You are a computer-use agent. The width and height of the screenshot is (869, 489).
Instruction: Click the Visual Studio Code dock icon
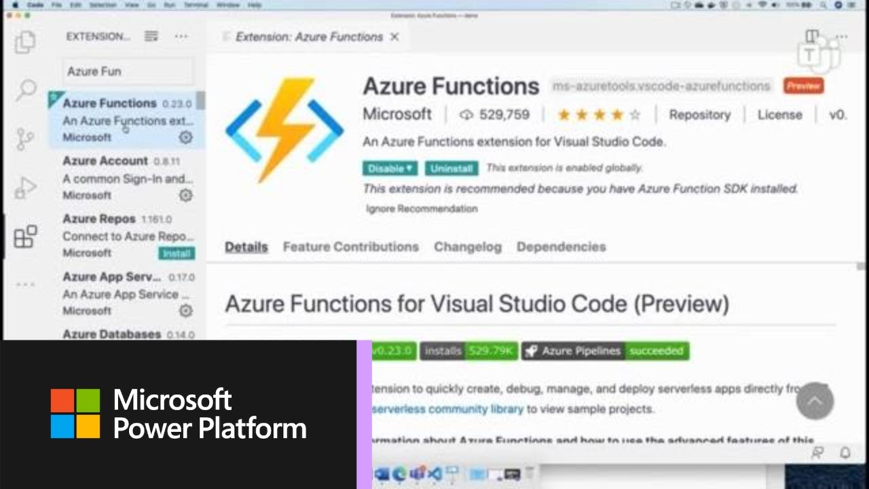[x=434, y=473]
